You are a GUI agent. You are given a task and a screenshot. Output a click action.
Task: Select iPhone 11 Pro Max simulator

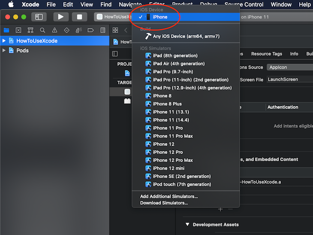tap(186, 136)
